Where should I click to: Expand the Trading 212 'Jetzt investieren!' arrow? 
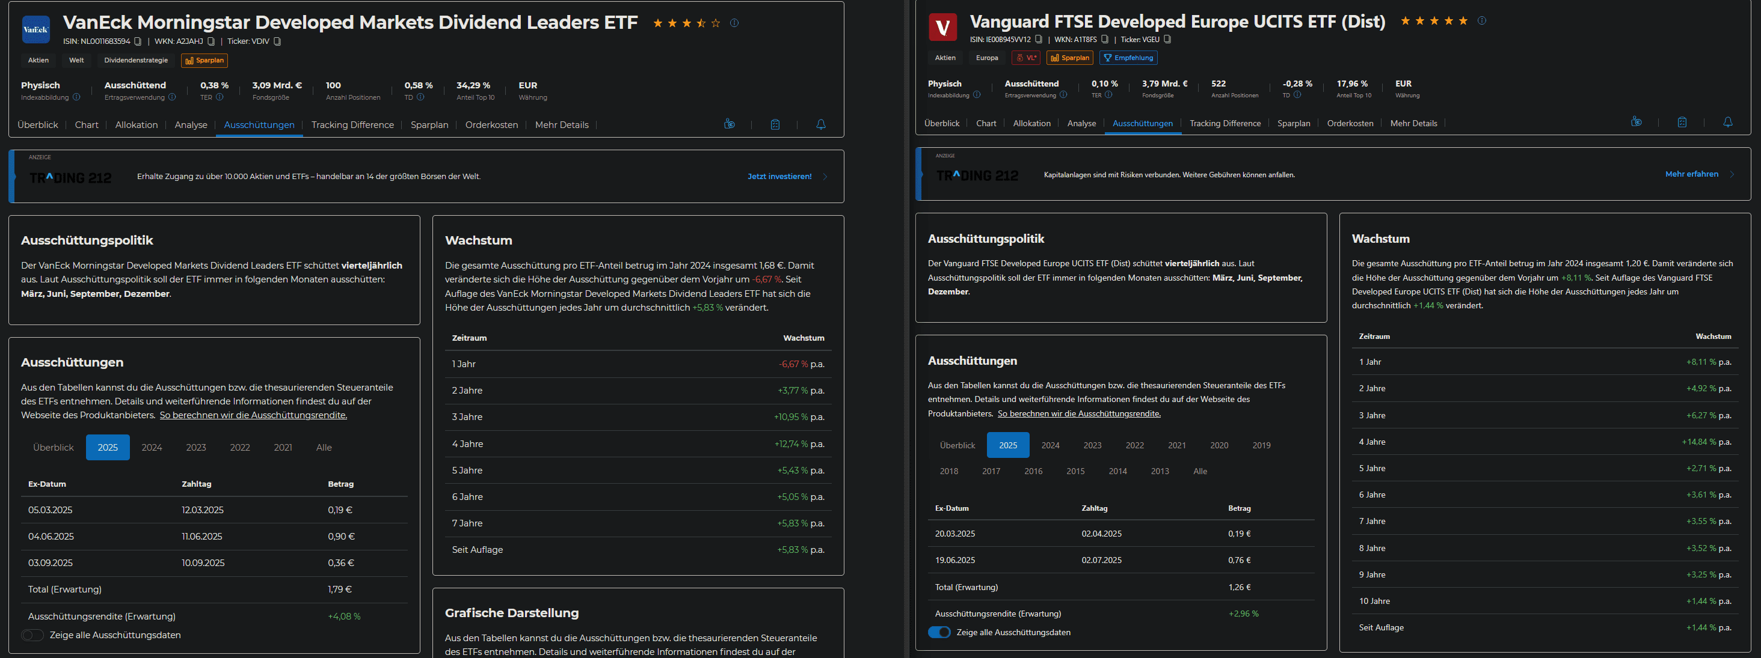click(x=825, y=177)
